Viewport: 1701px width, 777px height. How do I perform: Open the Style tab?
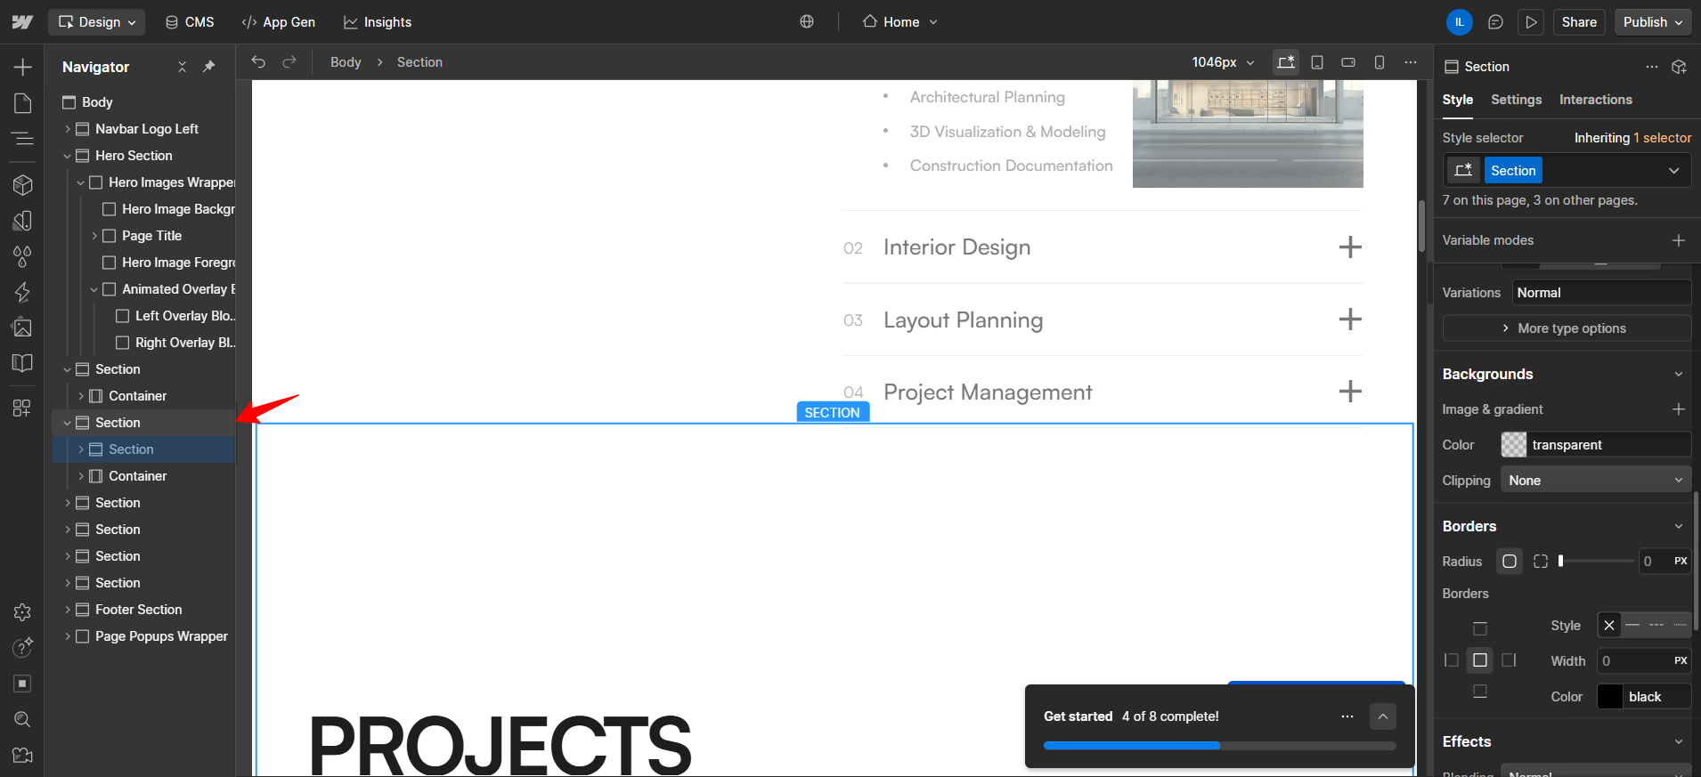[1458, 100]
